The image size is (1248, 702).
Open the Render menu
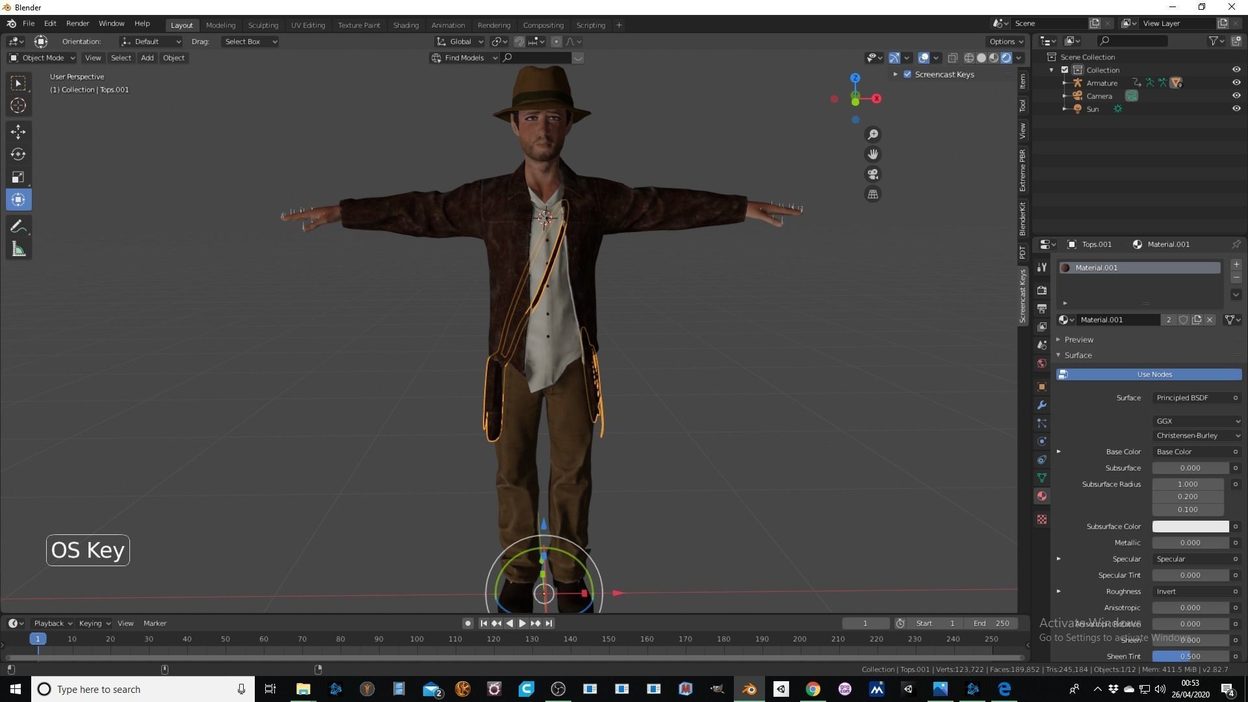(77, 23)
